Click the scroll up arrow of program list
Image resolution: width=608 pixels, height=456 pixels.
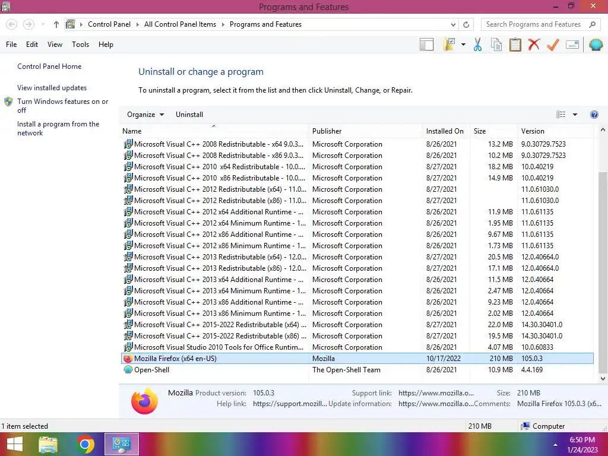coord(603,130)
